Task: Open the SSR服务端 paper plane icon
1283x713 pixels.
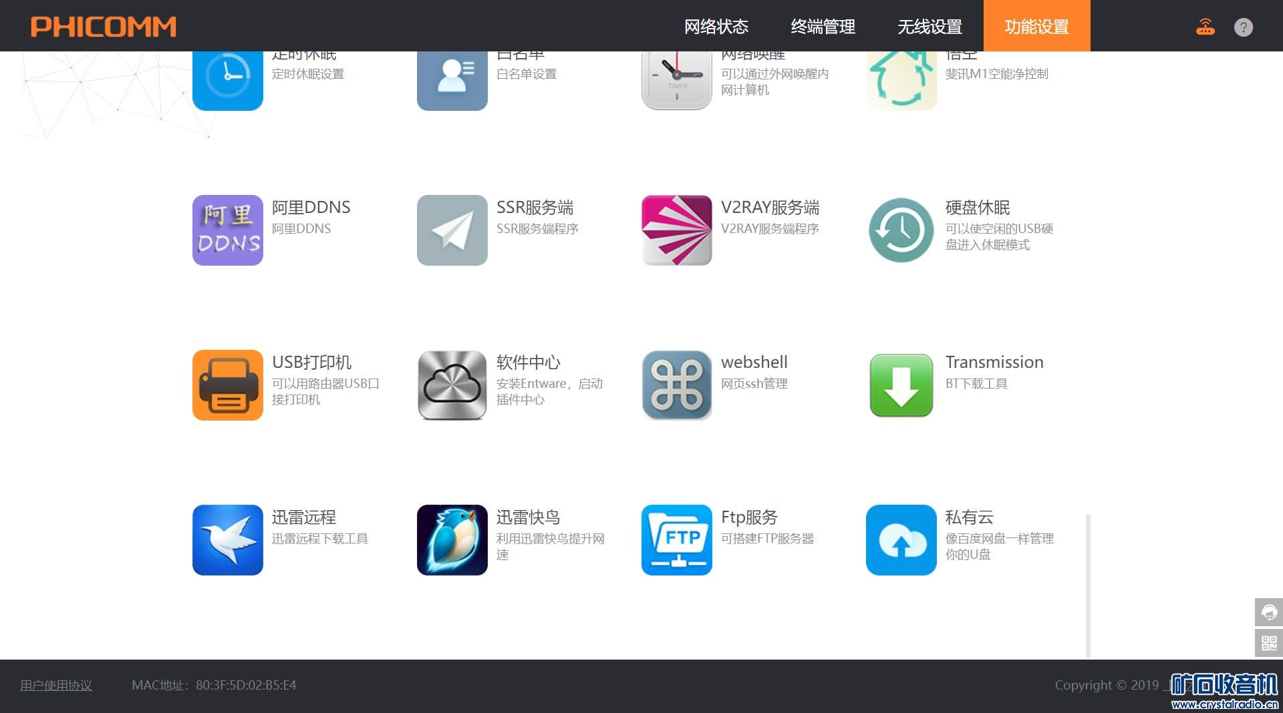Action: (452, 230)
